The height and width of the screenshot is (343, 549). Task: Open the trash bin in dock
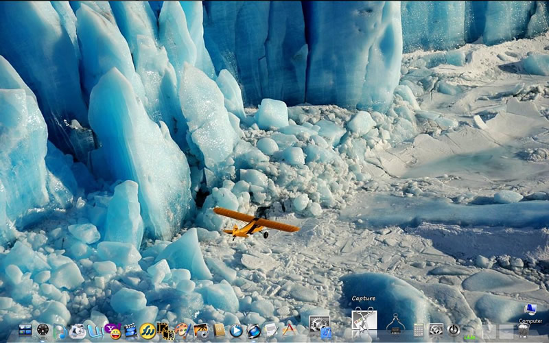(523, 331)
